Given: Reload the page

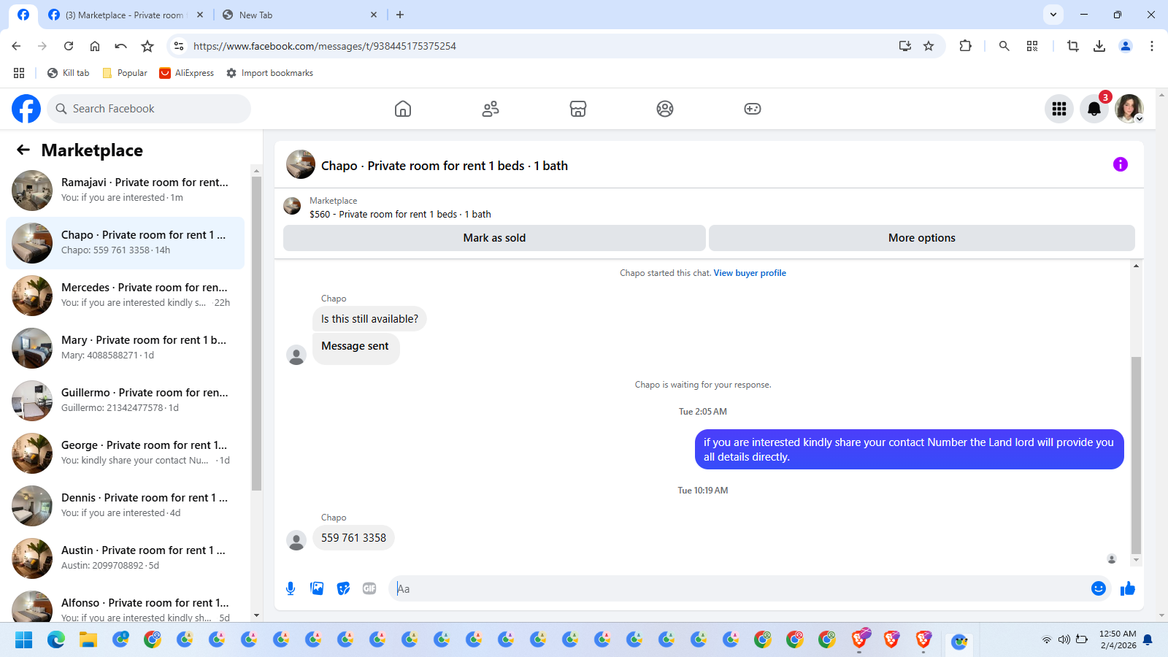Looking at the screenshot, I should [x=69, y=46].
